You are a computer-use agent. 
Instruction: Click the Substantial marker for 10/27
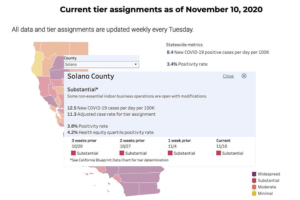coord(122,153)
